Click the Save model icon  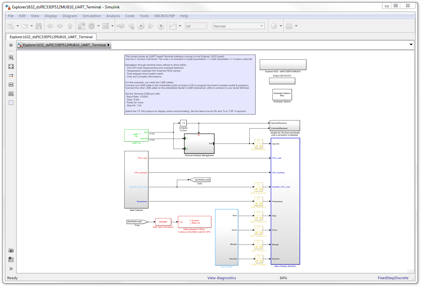(x=39, y=26)
